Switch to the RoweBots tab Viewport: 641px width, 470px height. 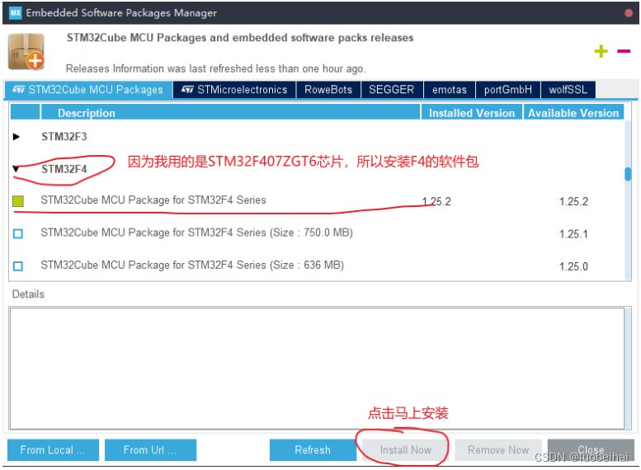[328, 90]
